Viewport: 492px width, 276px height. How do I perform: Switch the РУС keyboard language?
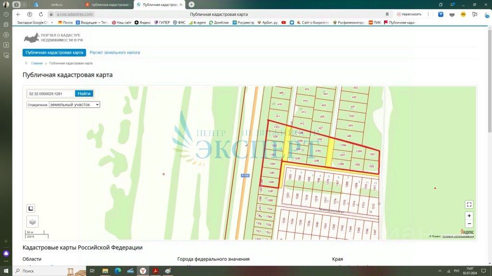457,271
